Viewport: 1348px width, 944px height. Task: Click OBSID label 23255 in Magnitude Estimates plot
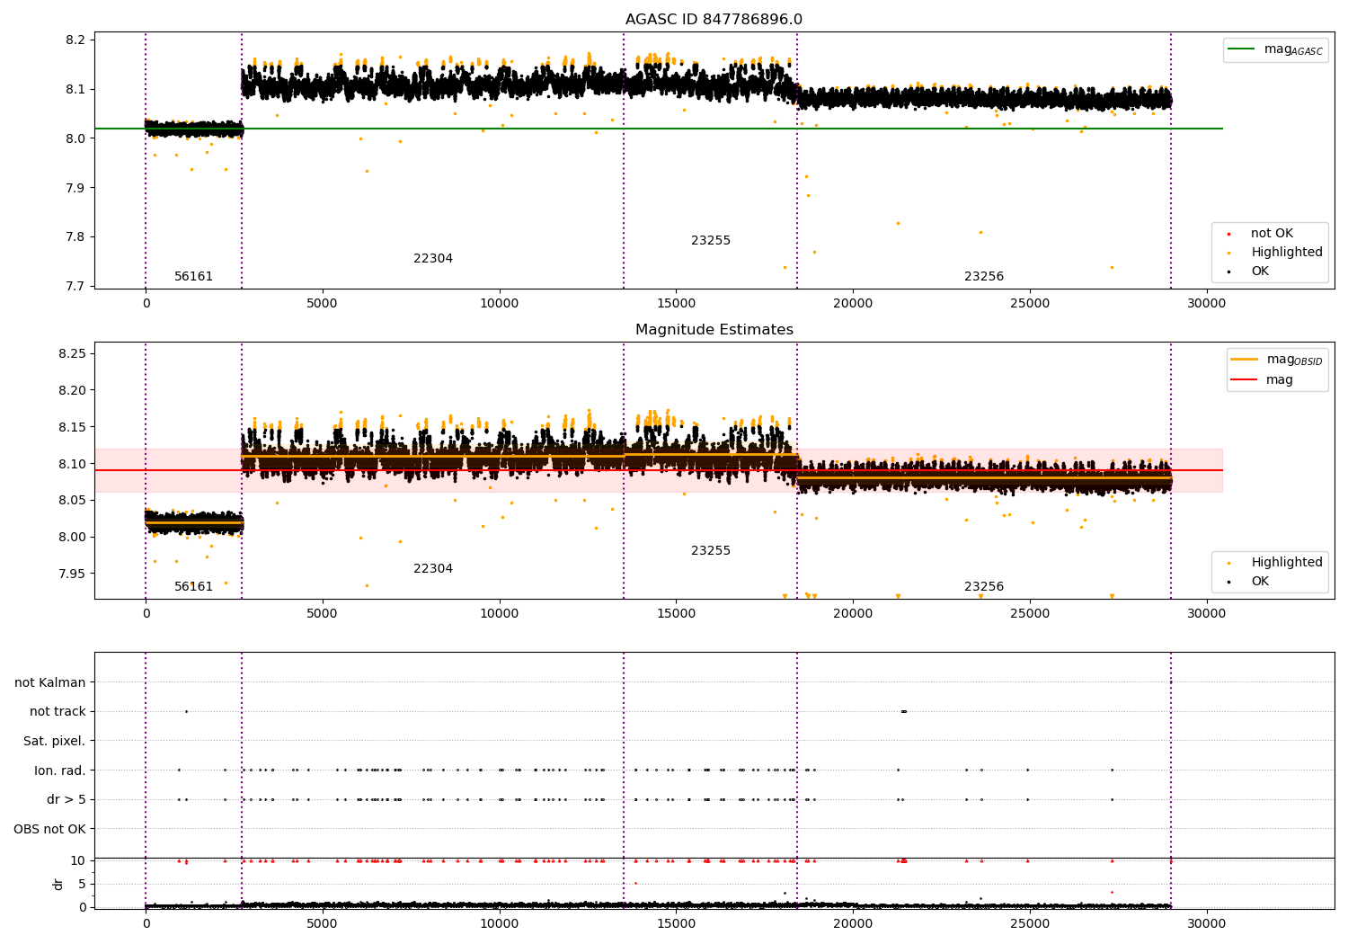click(711, 551)
